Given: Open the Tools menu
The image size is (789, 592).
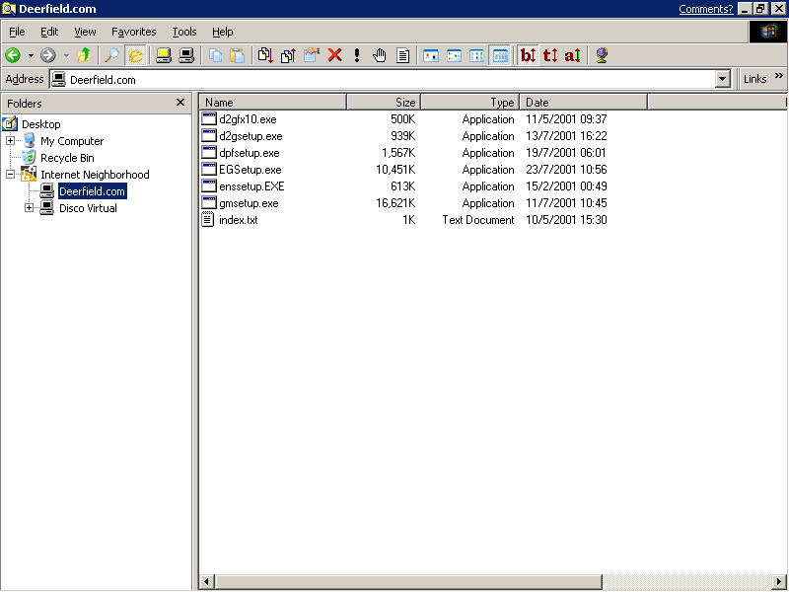Looking at the screenshot, I should (x=184, y=32).
